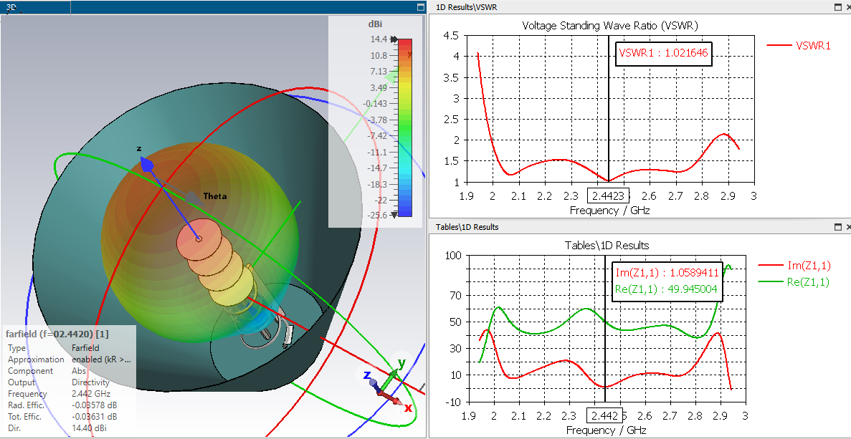Click the Dir. '14.40 dBi' value

pos(90,428)
